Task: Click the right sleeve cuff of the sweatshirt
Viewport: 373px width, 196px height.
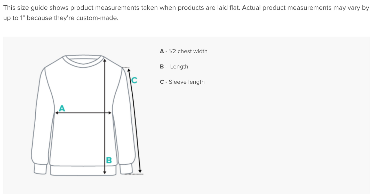Action: (126, 169)
